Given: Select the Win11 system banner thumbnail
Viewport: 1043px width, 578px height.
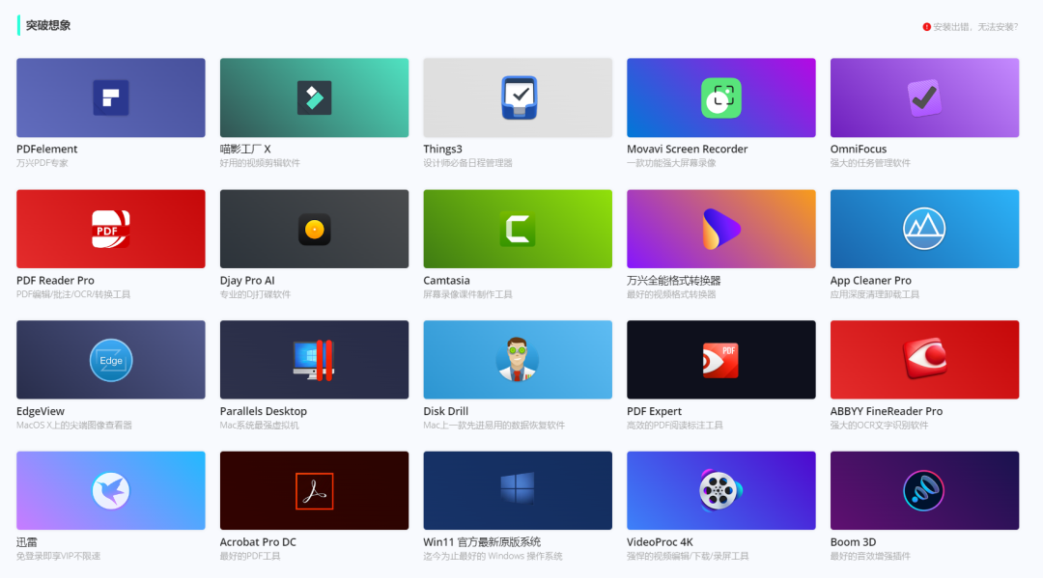Looking at the screenshot, I should tap(518, 491).
